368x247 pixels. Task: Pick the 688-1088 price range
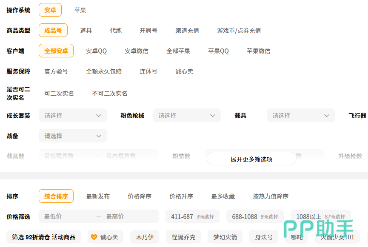tap(255, 216)
